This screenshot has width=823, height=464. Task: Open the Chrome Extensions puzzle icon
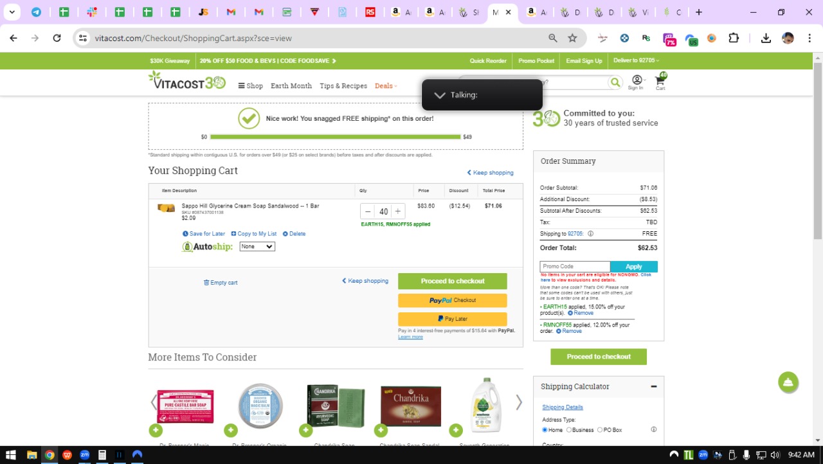[734, 38]
